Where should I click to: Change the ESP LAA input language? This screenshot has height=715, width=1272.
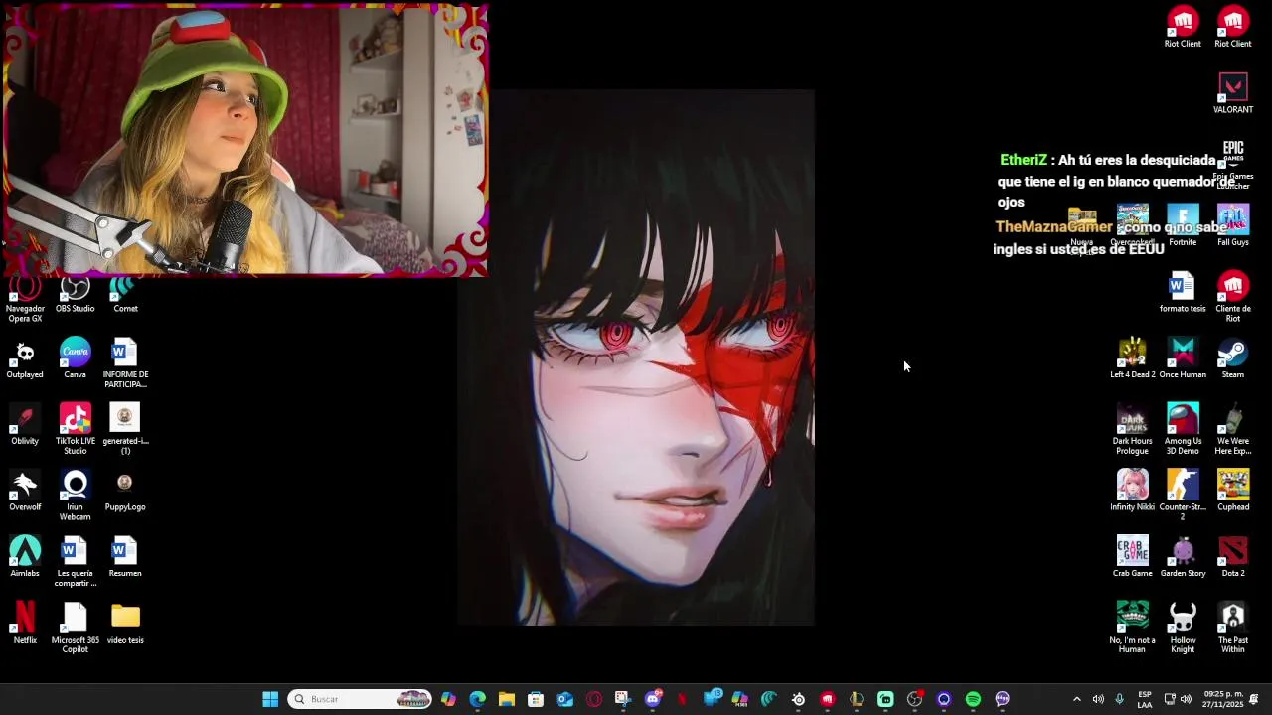1145,699
